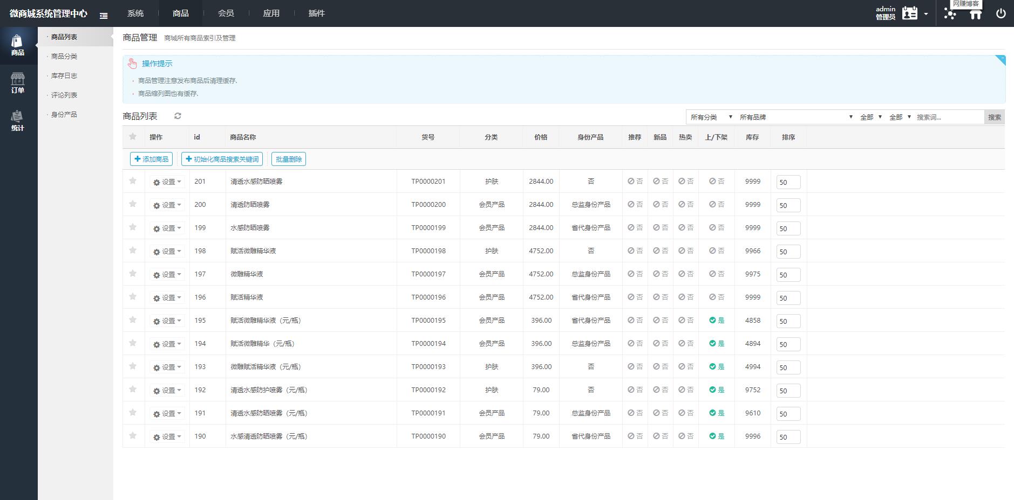Click the 批量删除 button
Image resolution: width=1014 pixels, height=500 pixels.
pyautogui.click(x=289, y=159)
